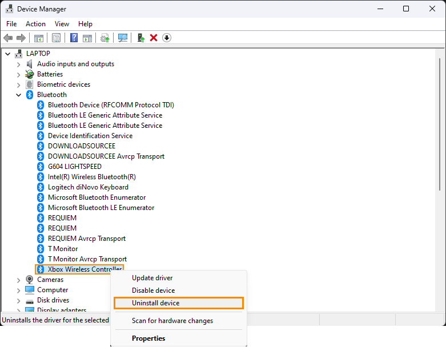Select Microsoft Bluetooth LE Enumerator entry
This screenshot has width=446, height=347.
[101, 208]
